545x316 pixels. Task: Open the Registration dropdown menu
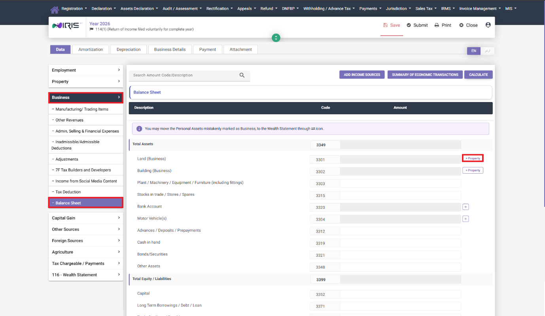(x=74, y=8)
